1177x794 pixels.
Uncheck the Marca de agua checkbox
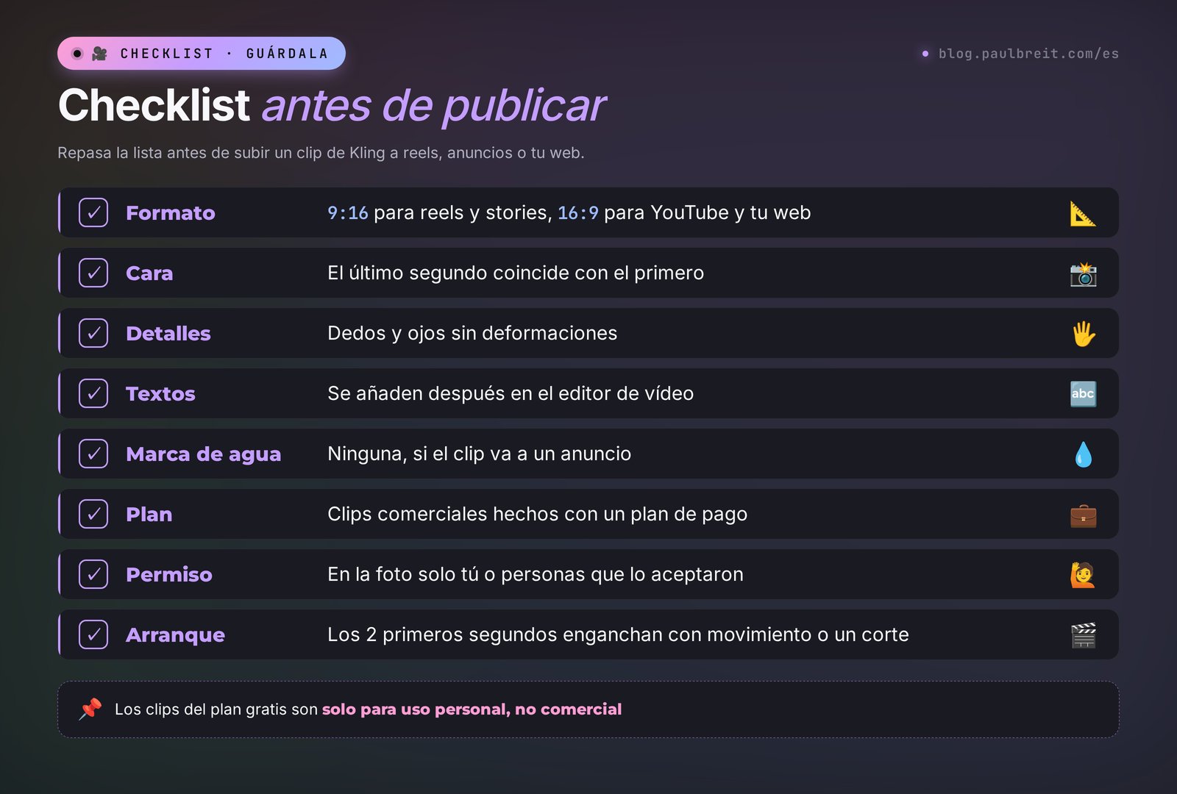click(x=93, y=454)
